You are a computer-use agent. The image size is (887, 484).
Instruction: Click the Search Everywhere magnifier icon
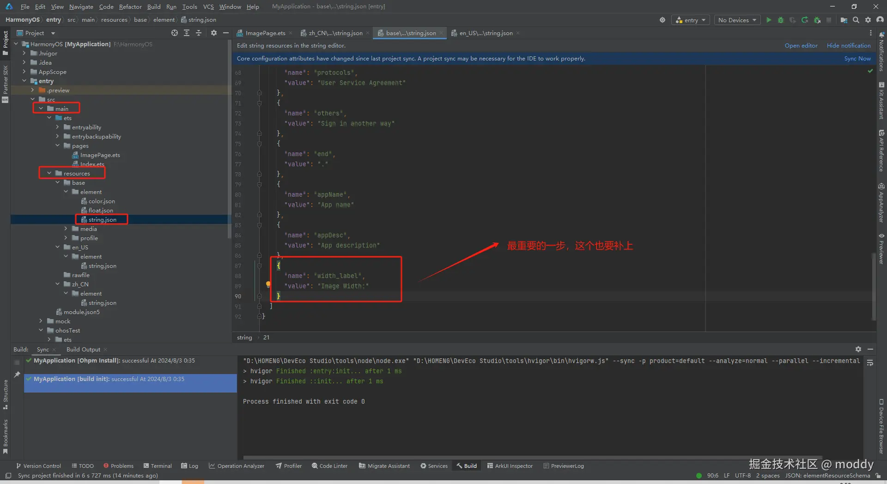[856, 20]
